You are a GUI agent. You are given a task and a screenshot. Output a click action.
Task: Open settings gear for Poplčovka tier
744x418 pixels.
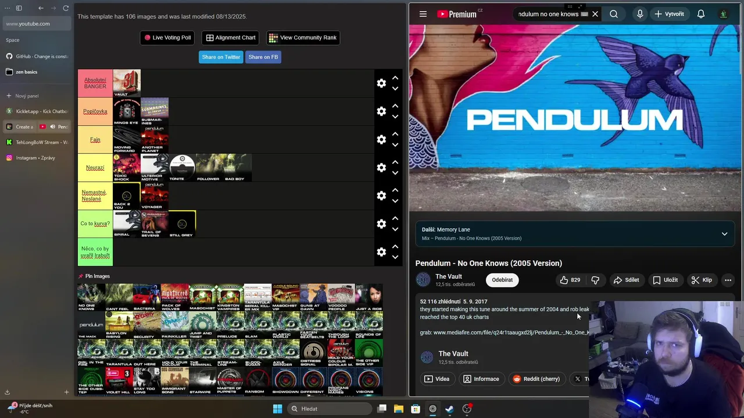381,111
